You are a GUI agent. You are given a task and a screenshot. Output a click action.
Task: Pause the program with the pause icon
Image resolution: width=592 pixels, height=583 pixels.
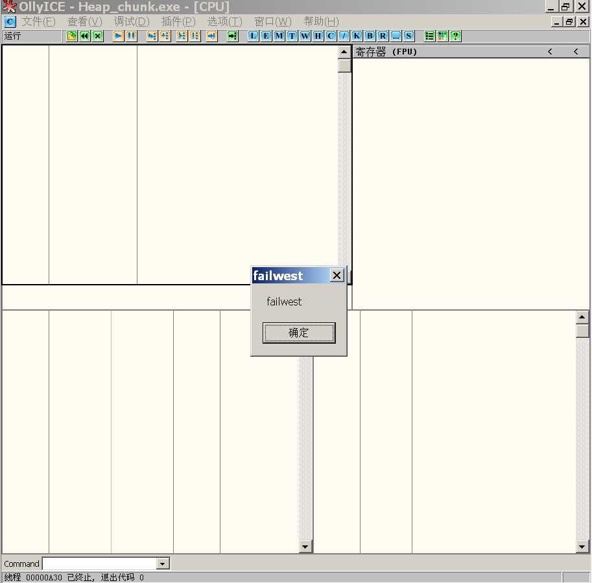tap(132, 36)
